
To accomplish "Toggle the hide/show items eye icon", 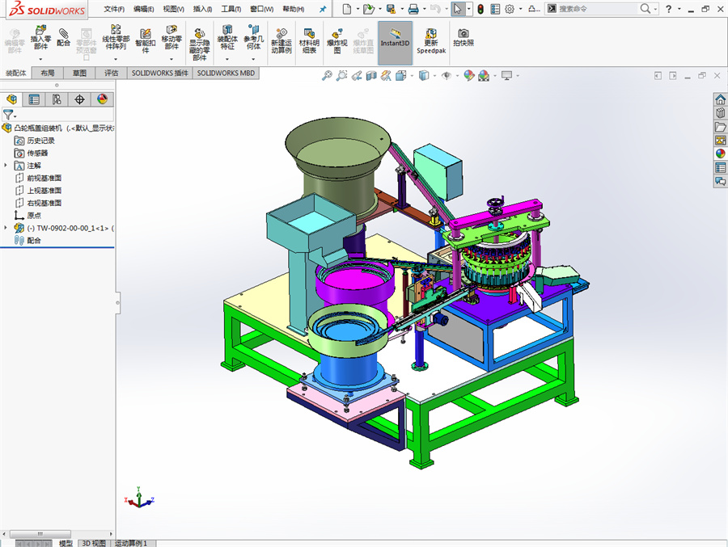I will point(446,75).
